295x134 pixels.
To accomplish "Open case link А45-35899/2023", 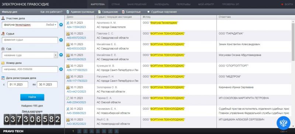I will click(76, 113).
